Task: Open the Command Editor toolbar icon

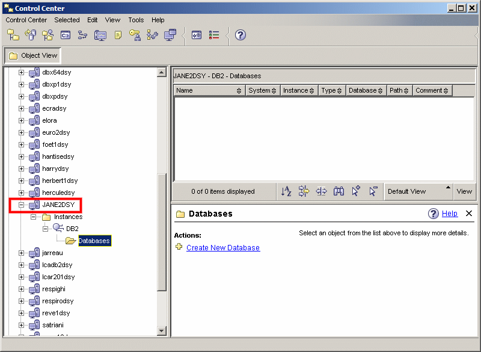Action: [x=66, y=35]
